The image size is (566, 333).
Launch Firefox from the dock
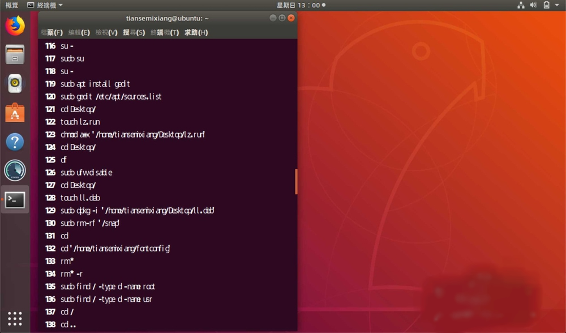tap(15, 25)
